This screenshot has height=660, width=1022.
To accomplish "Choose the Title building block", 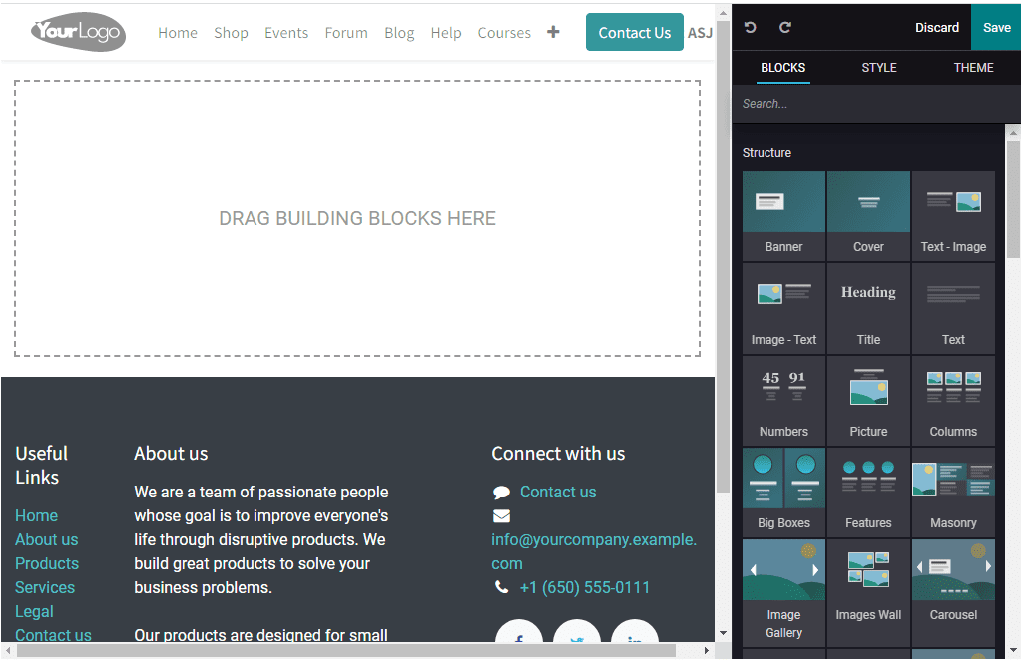I will pyautogui.click(x=868, y=307).
